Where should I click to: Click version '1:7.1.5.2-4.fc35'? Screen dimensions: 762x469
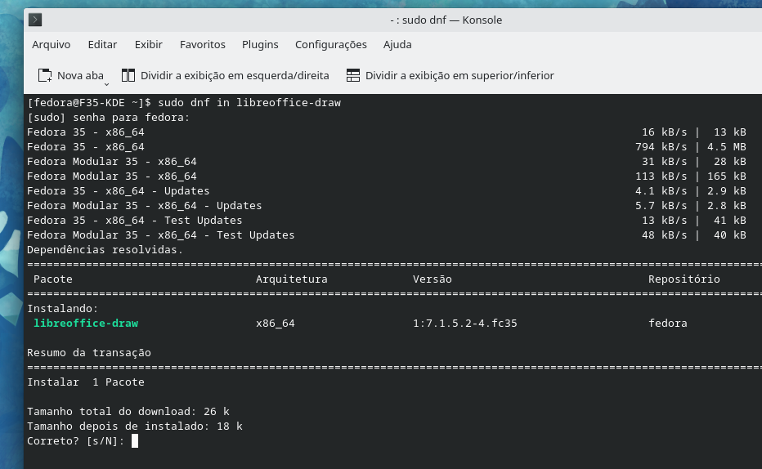465,324
